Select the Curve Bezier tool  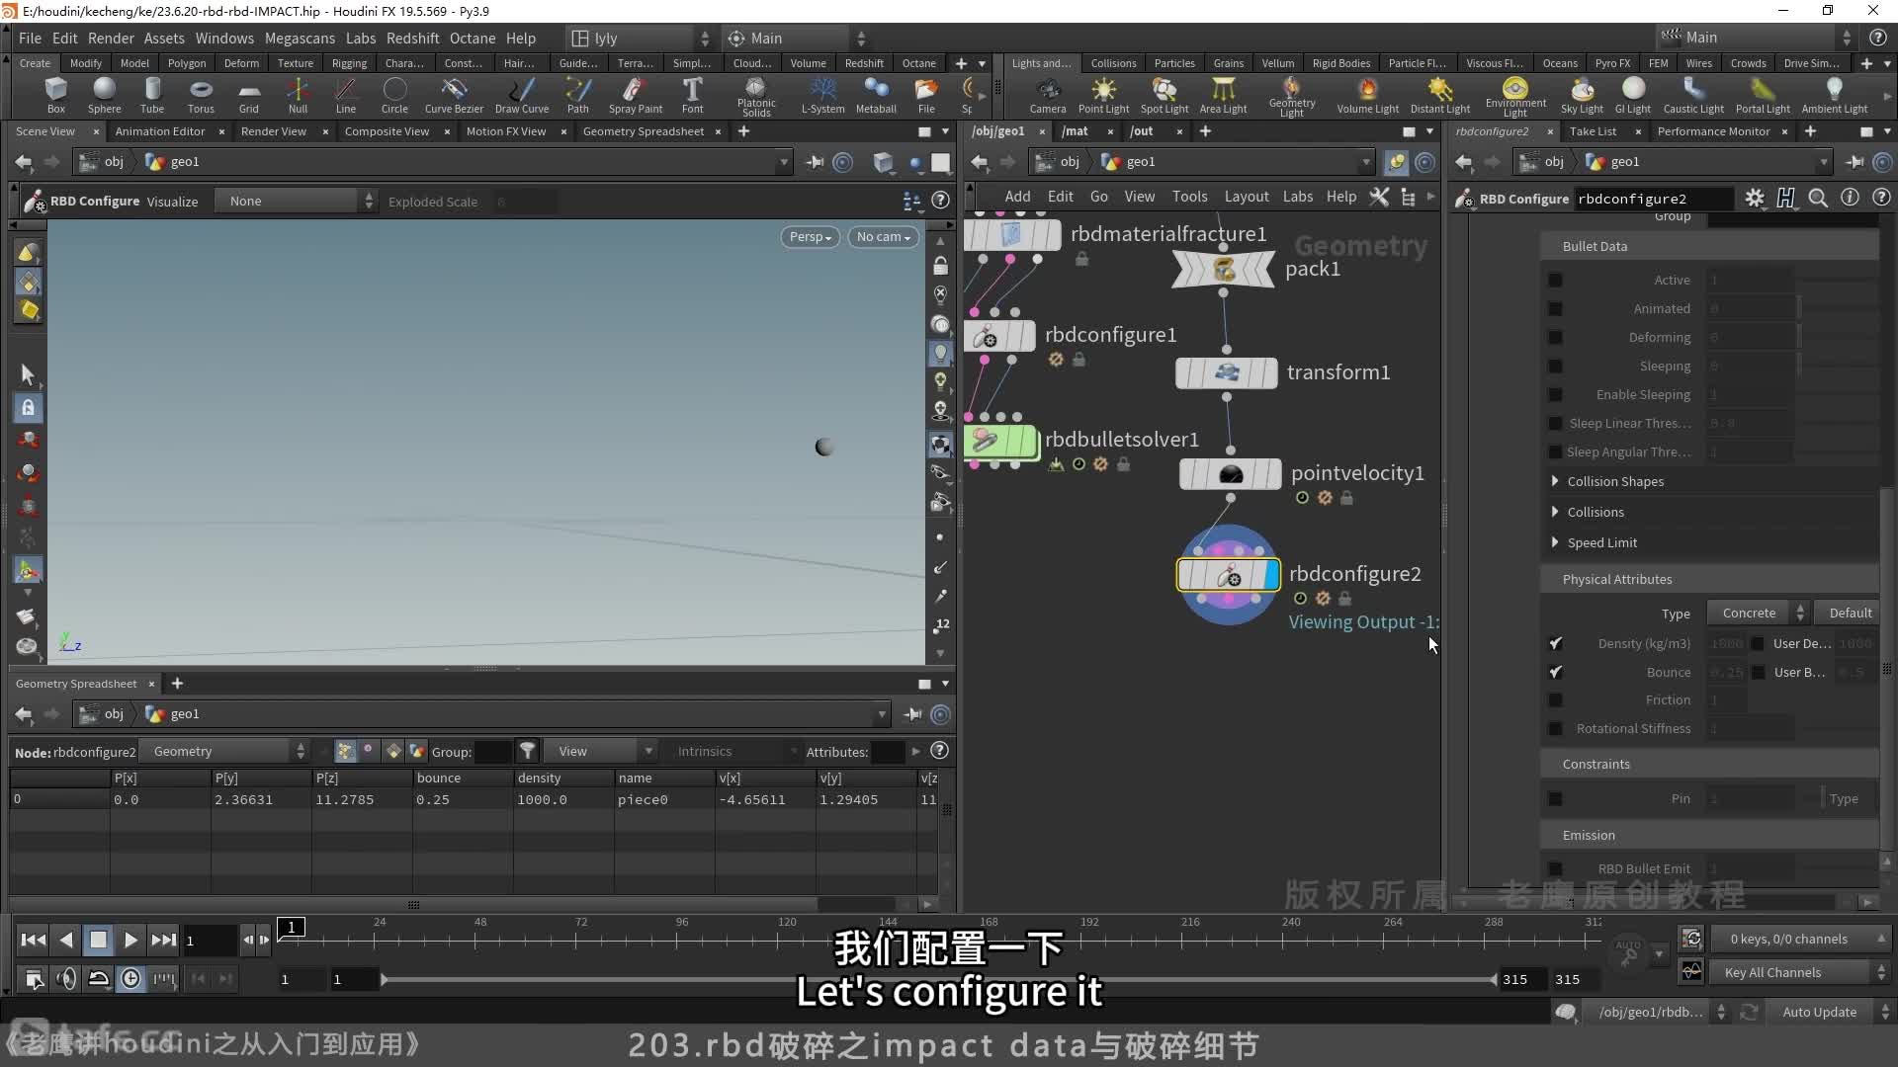(454, 95)
